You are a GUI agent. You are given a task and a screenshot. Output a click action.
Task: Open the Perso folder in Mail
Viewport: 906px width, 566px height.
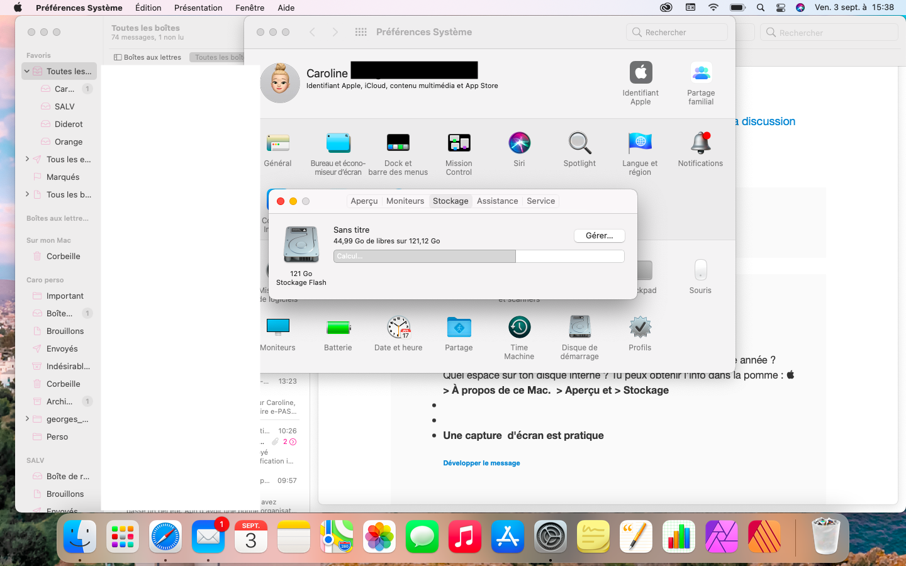click(x=59, y=436)
